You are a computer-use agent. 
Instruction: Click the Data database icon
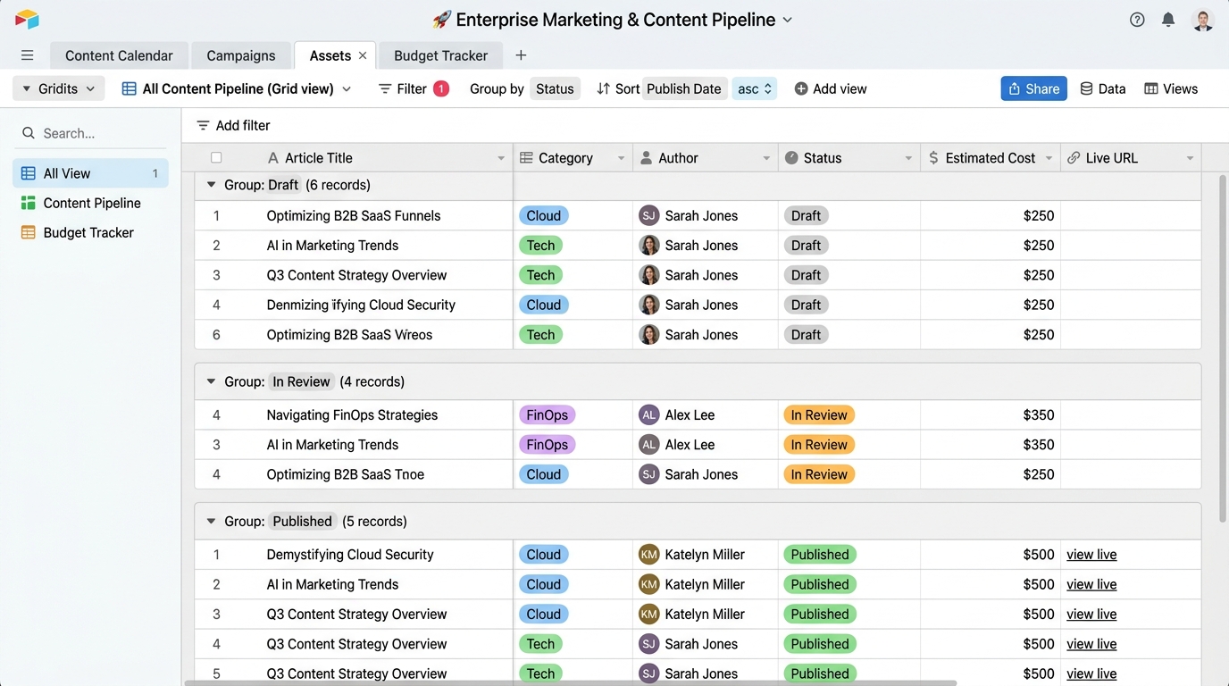(1086, 88)
